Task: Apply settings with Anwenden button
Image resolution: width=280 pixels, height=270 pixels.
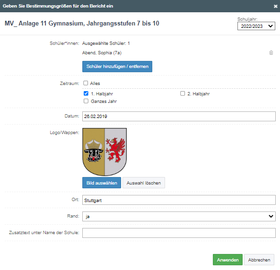Action: (x=227, y=260)
